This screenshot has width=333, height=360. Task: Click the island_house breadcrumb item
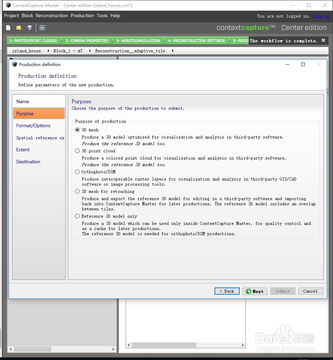pyautogui.click(x=27, y=51)
